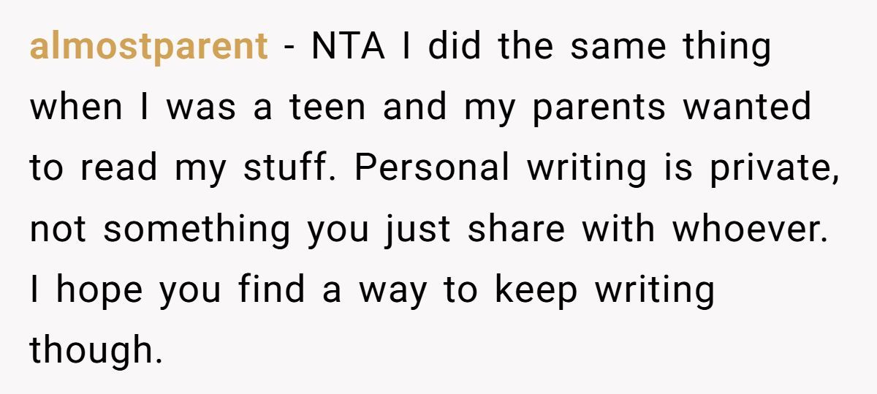Click the almostparent username link
This screenshot has height=394, width=877.
pos(148,48)
